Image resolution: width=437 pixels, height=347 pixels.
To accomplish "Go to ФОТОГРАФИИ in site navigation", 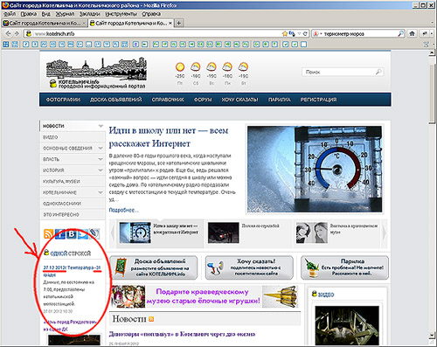I will coord(63,100).
